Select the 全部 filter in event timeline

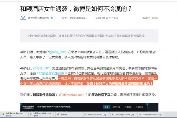(106, 107)
